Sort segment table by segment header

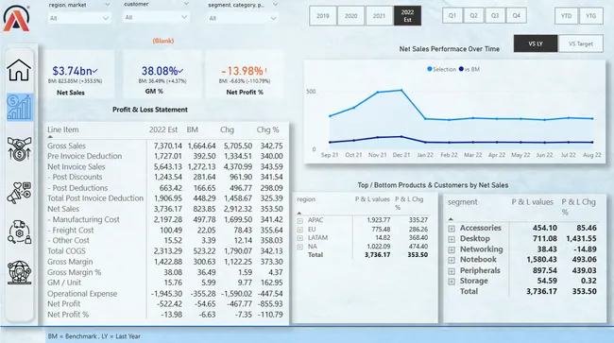click(x=463, y=202)
